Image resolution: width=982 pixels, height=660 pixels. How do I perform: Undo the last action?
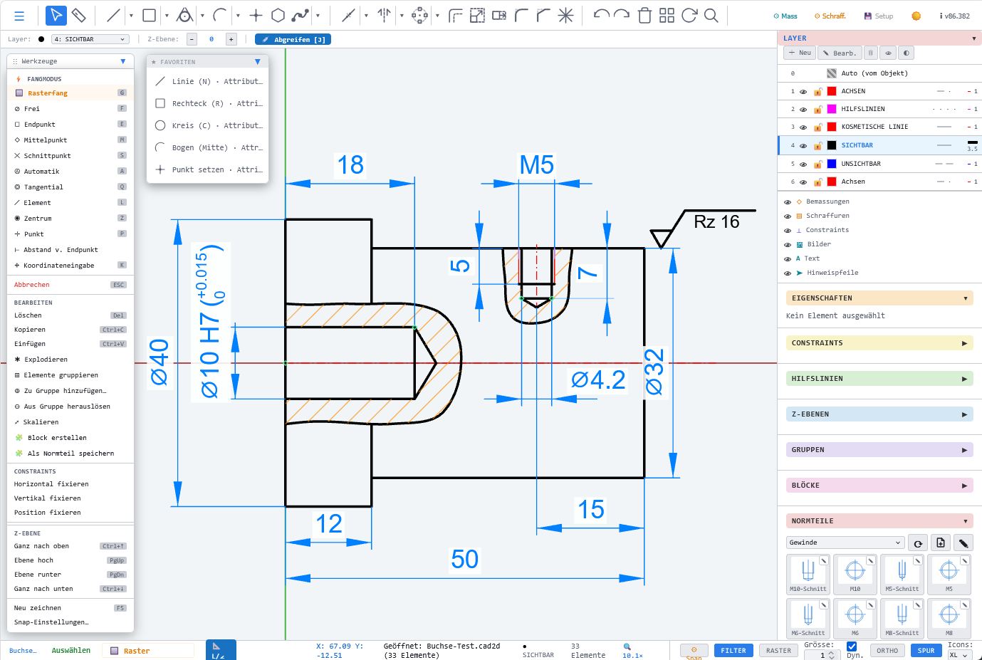pyautogui.click(x=601, y=15)
